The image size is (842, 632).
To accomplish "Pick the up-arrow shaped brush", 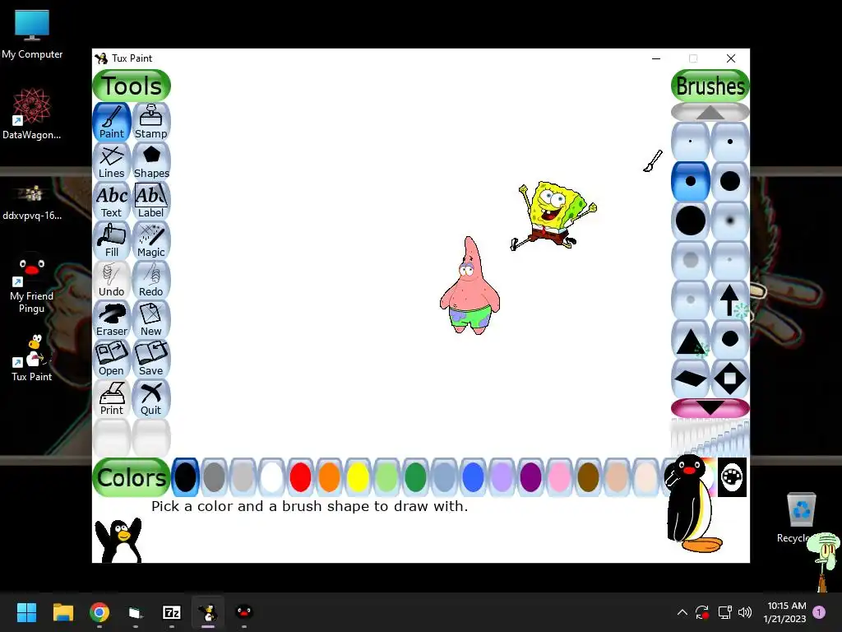I will click(x=730, y=300).
